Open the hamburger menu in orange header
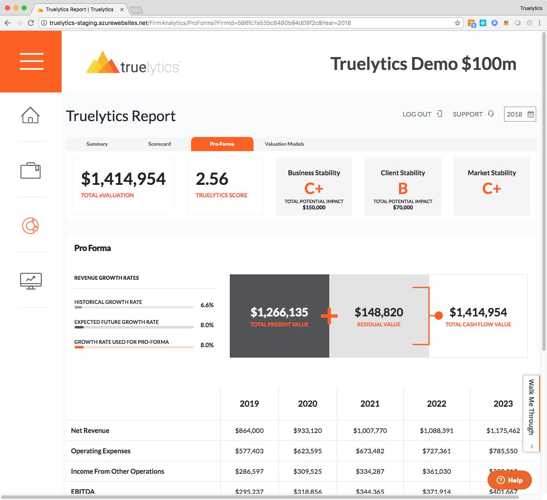 [x=32, y=61]
